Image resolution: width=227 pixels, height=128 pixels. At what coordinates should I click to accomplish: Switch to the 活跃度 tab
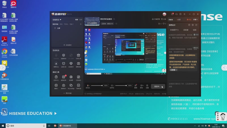click(x=186, y=30)
